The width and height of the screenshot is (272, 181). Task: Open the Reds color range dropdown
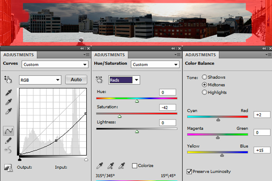coord(124,80)
